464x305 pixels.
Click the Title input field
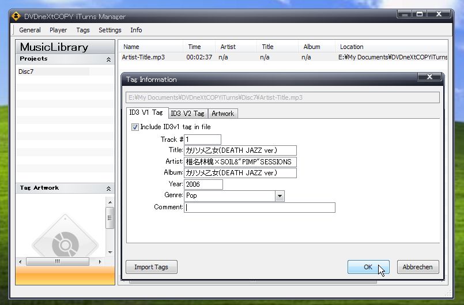coord(240,150)
